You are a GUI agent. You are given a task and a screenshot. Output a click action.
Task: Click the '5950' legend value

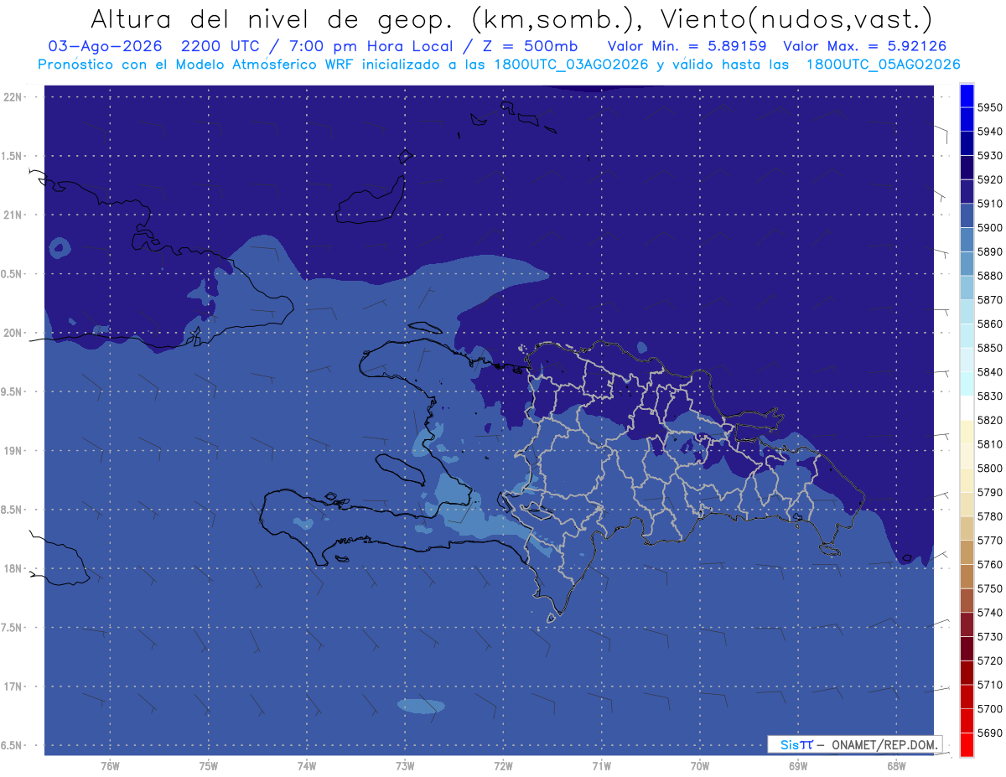[x=990, y=107]
